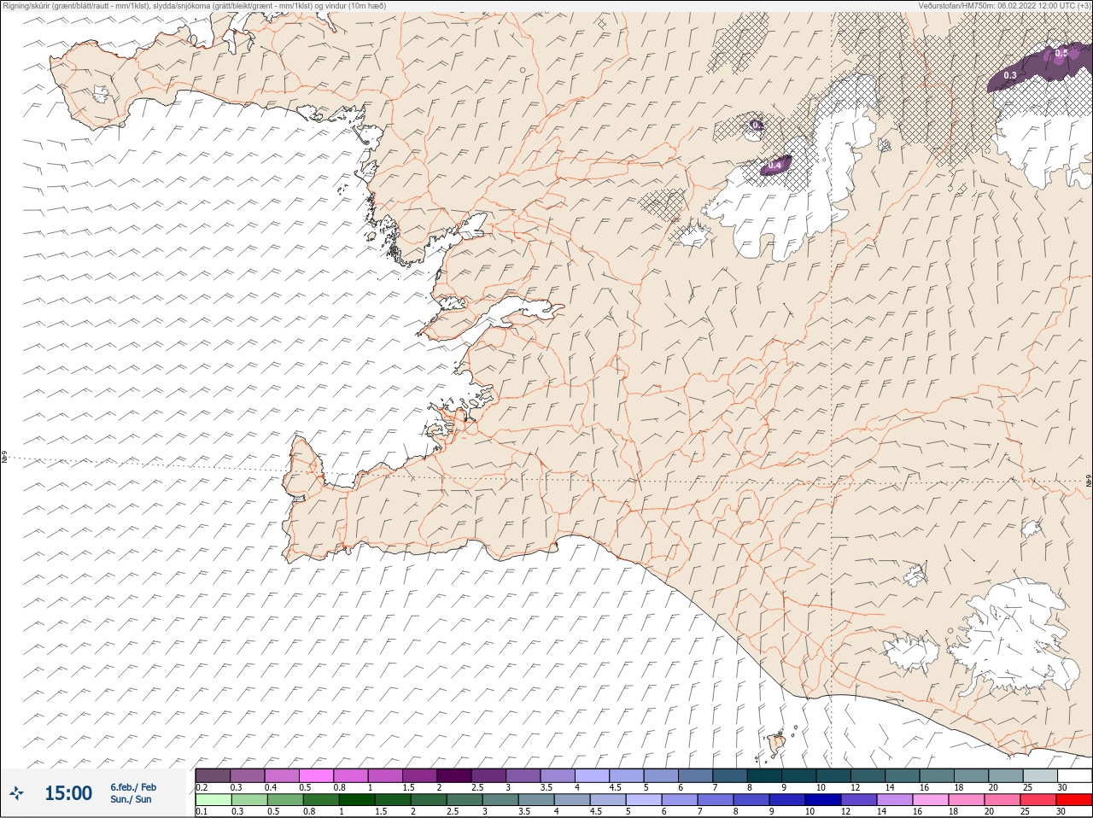Select the slate blue upper swatch at 6

[695, 775]
